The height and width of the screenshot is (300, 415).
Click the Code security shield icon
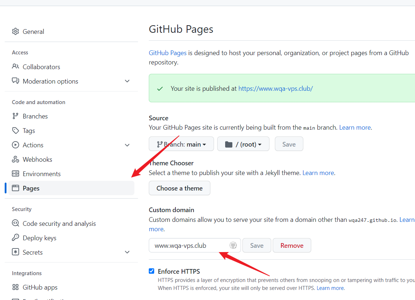pyautogui.click(x=15, y=223)
